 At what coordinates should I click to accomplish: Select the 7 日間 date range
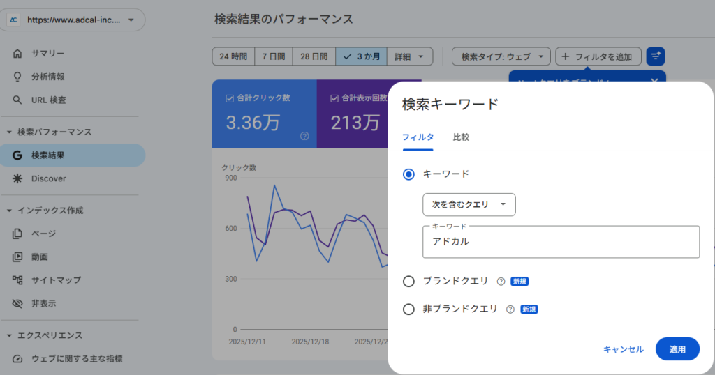click(x=274, y=56)
